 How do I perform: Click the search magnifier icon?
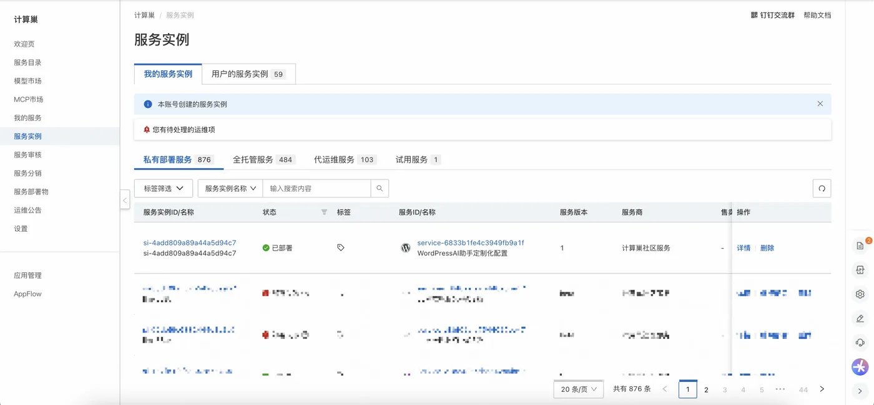point(380,188)
